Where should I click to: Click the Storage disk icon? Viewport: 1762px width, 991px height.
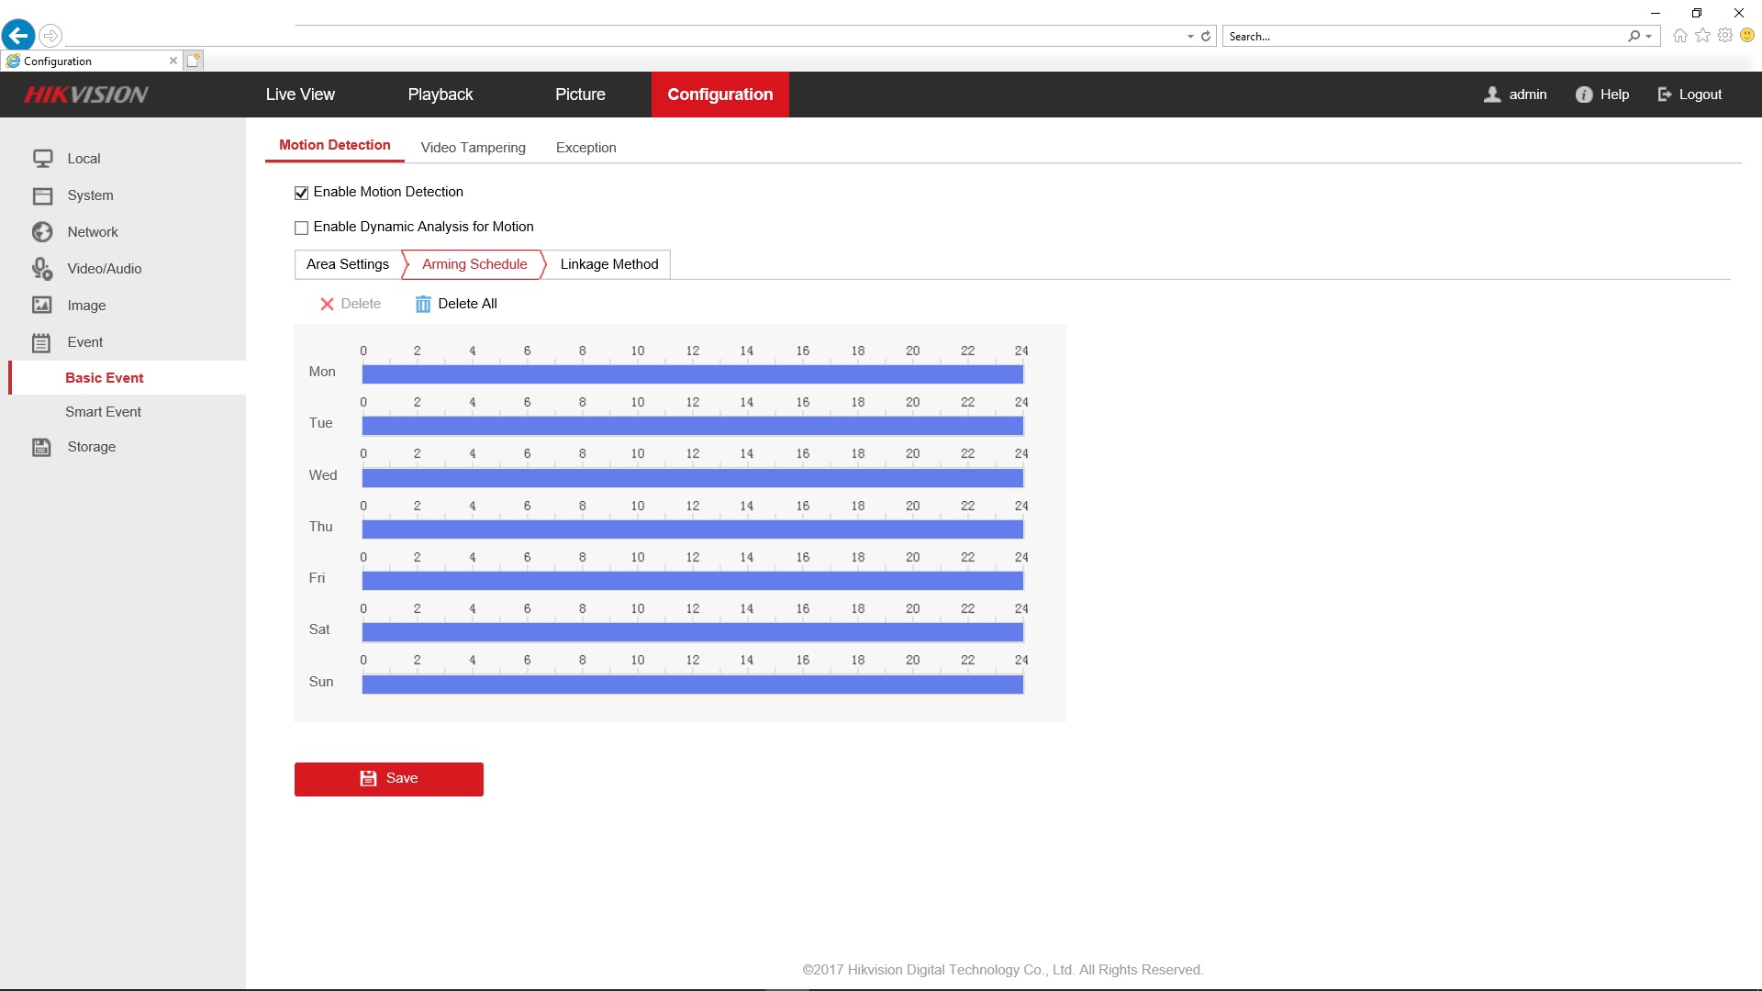42,447
